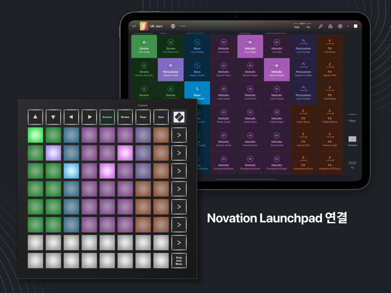Open the UK Jazz pack artwork thumbnail
Screen dimensions: 391x293
(144, 26)
